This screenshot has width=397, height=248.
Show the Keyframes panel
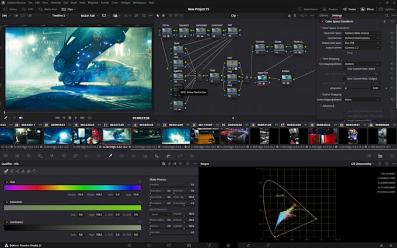[370, 156]
